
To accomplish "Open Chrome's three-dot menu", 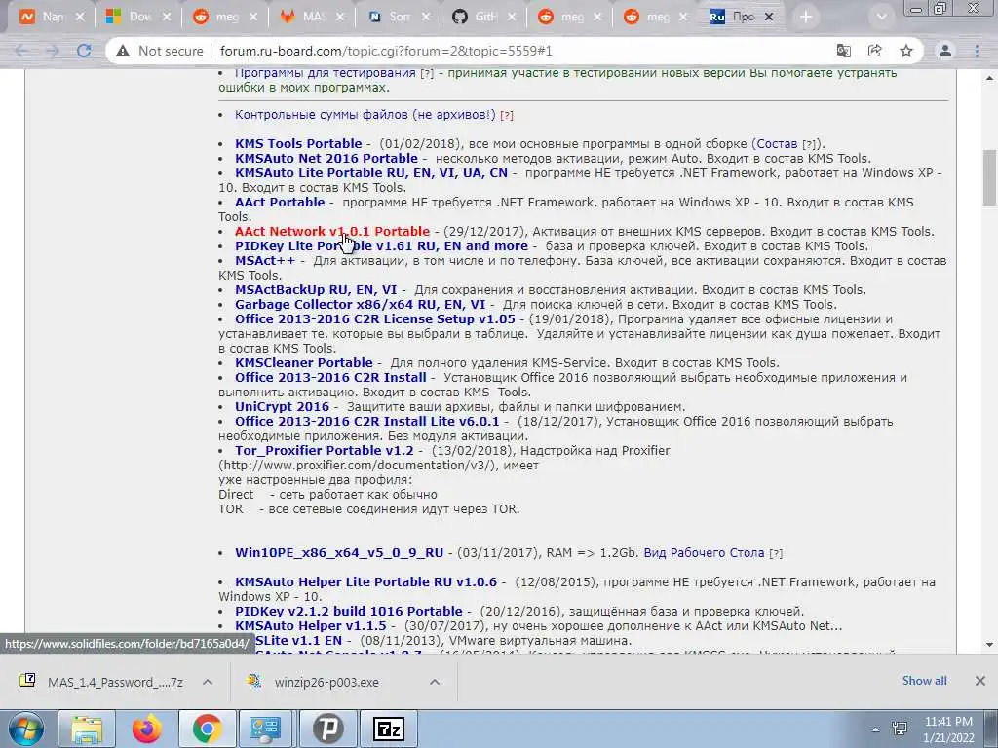I will [x=977, y=51].
